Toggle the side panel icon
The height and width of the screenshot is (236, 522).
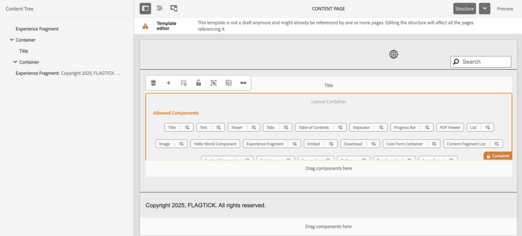tap(145, 8)
